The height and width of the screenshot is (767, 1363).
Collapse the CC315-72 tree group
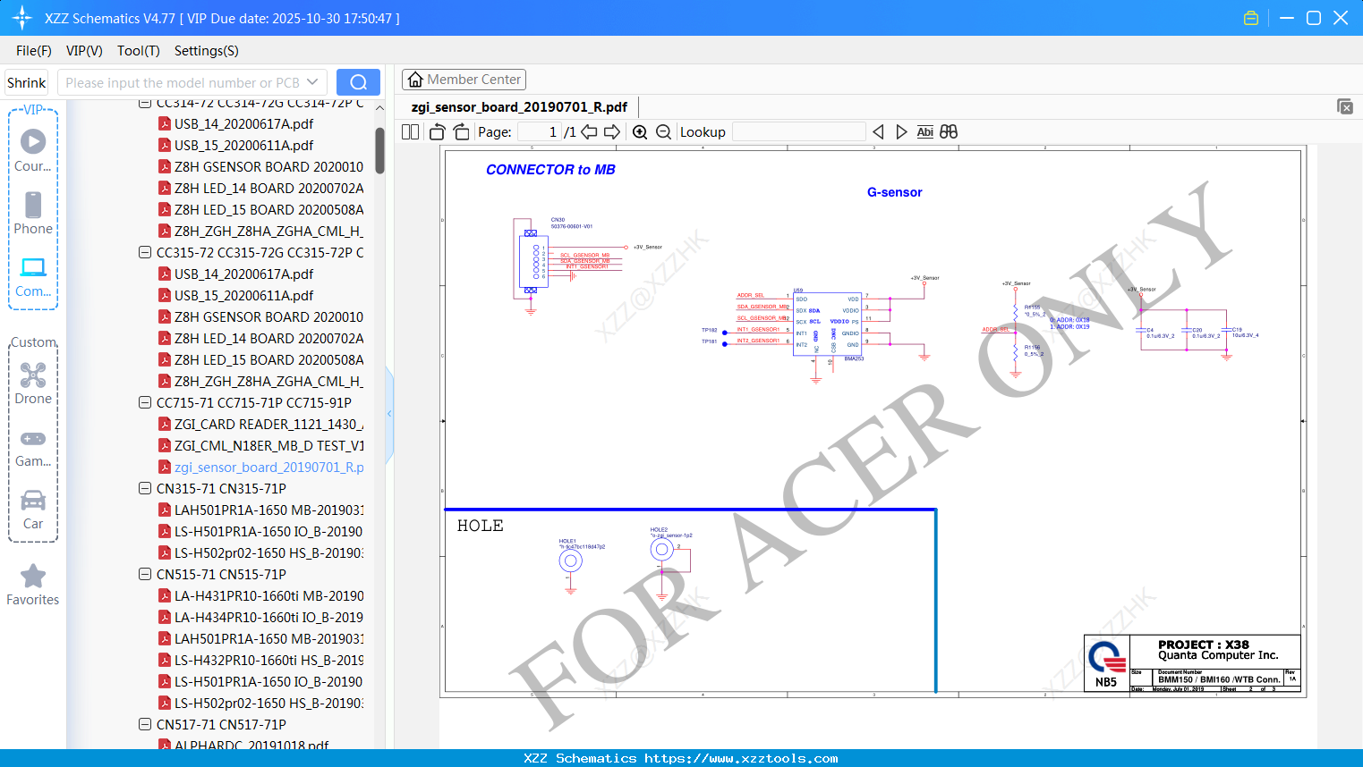click(145, 252)
